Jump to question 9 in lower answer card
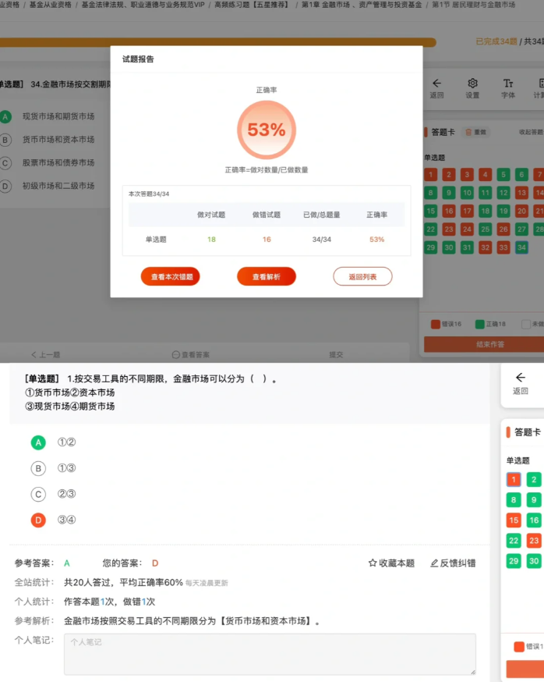This screenshot has height=682, width=544. click(534, 500)
